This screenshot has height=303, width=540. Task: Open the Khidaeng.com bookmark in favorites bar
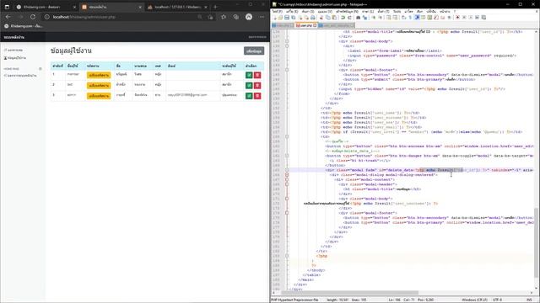coord(23,26)
